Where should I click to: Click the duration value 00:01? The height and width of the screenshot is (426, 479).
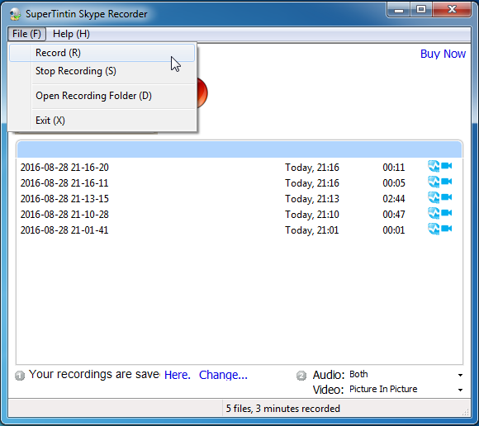click(x=393, y=230)
